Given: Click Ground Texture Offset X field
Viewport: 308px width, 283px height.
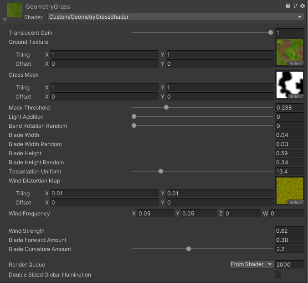Looking at the screenshot, I should tap(104, 64).
